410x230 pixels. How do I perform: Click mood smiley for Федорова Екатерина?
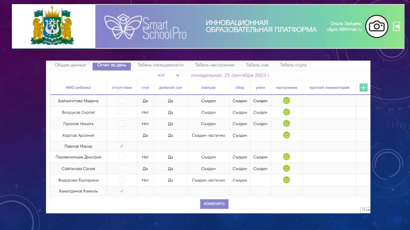[286, 180]
